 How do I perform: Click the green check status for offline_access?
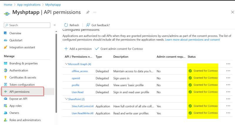(190, 71)
